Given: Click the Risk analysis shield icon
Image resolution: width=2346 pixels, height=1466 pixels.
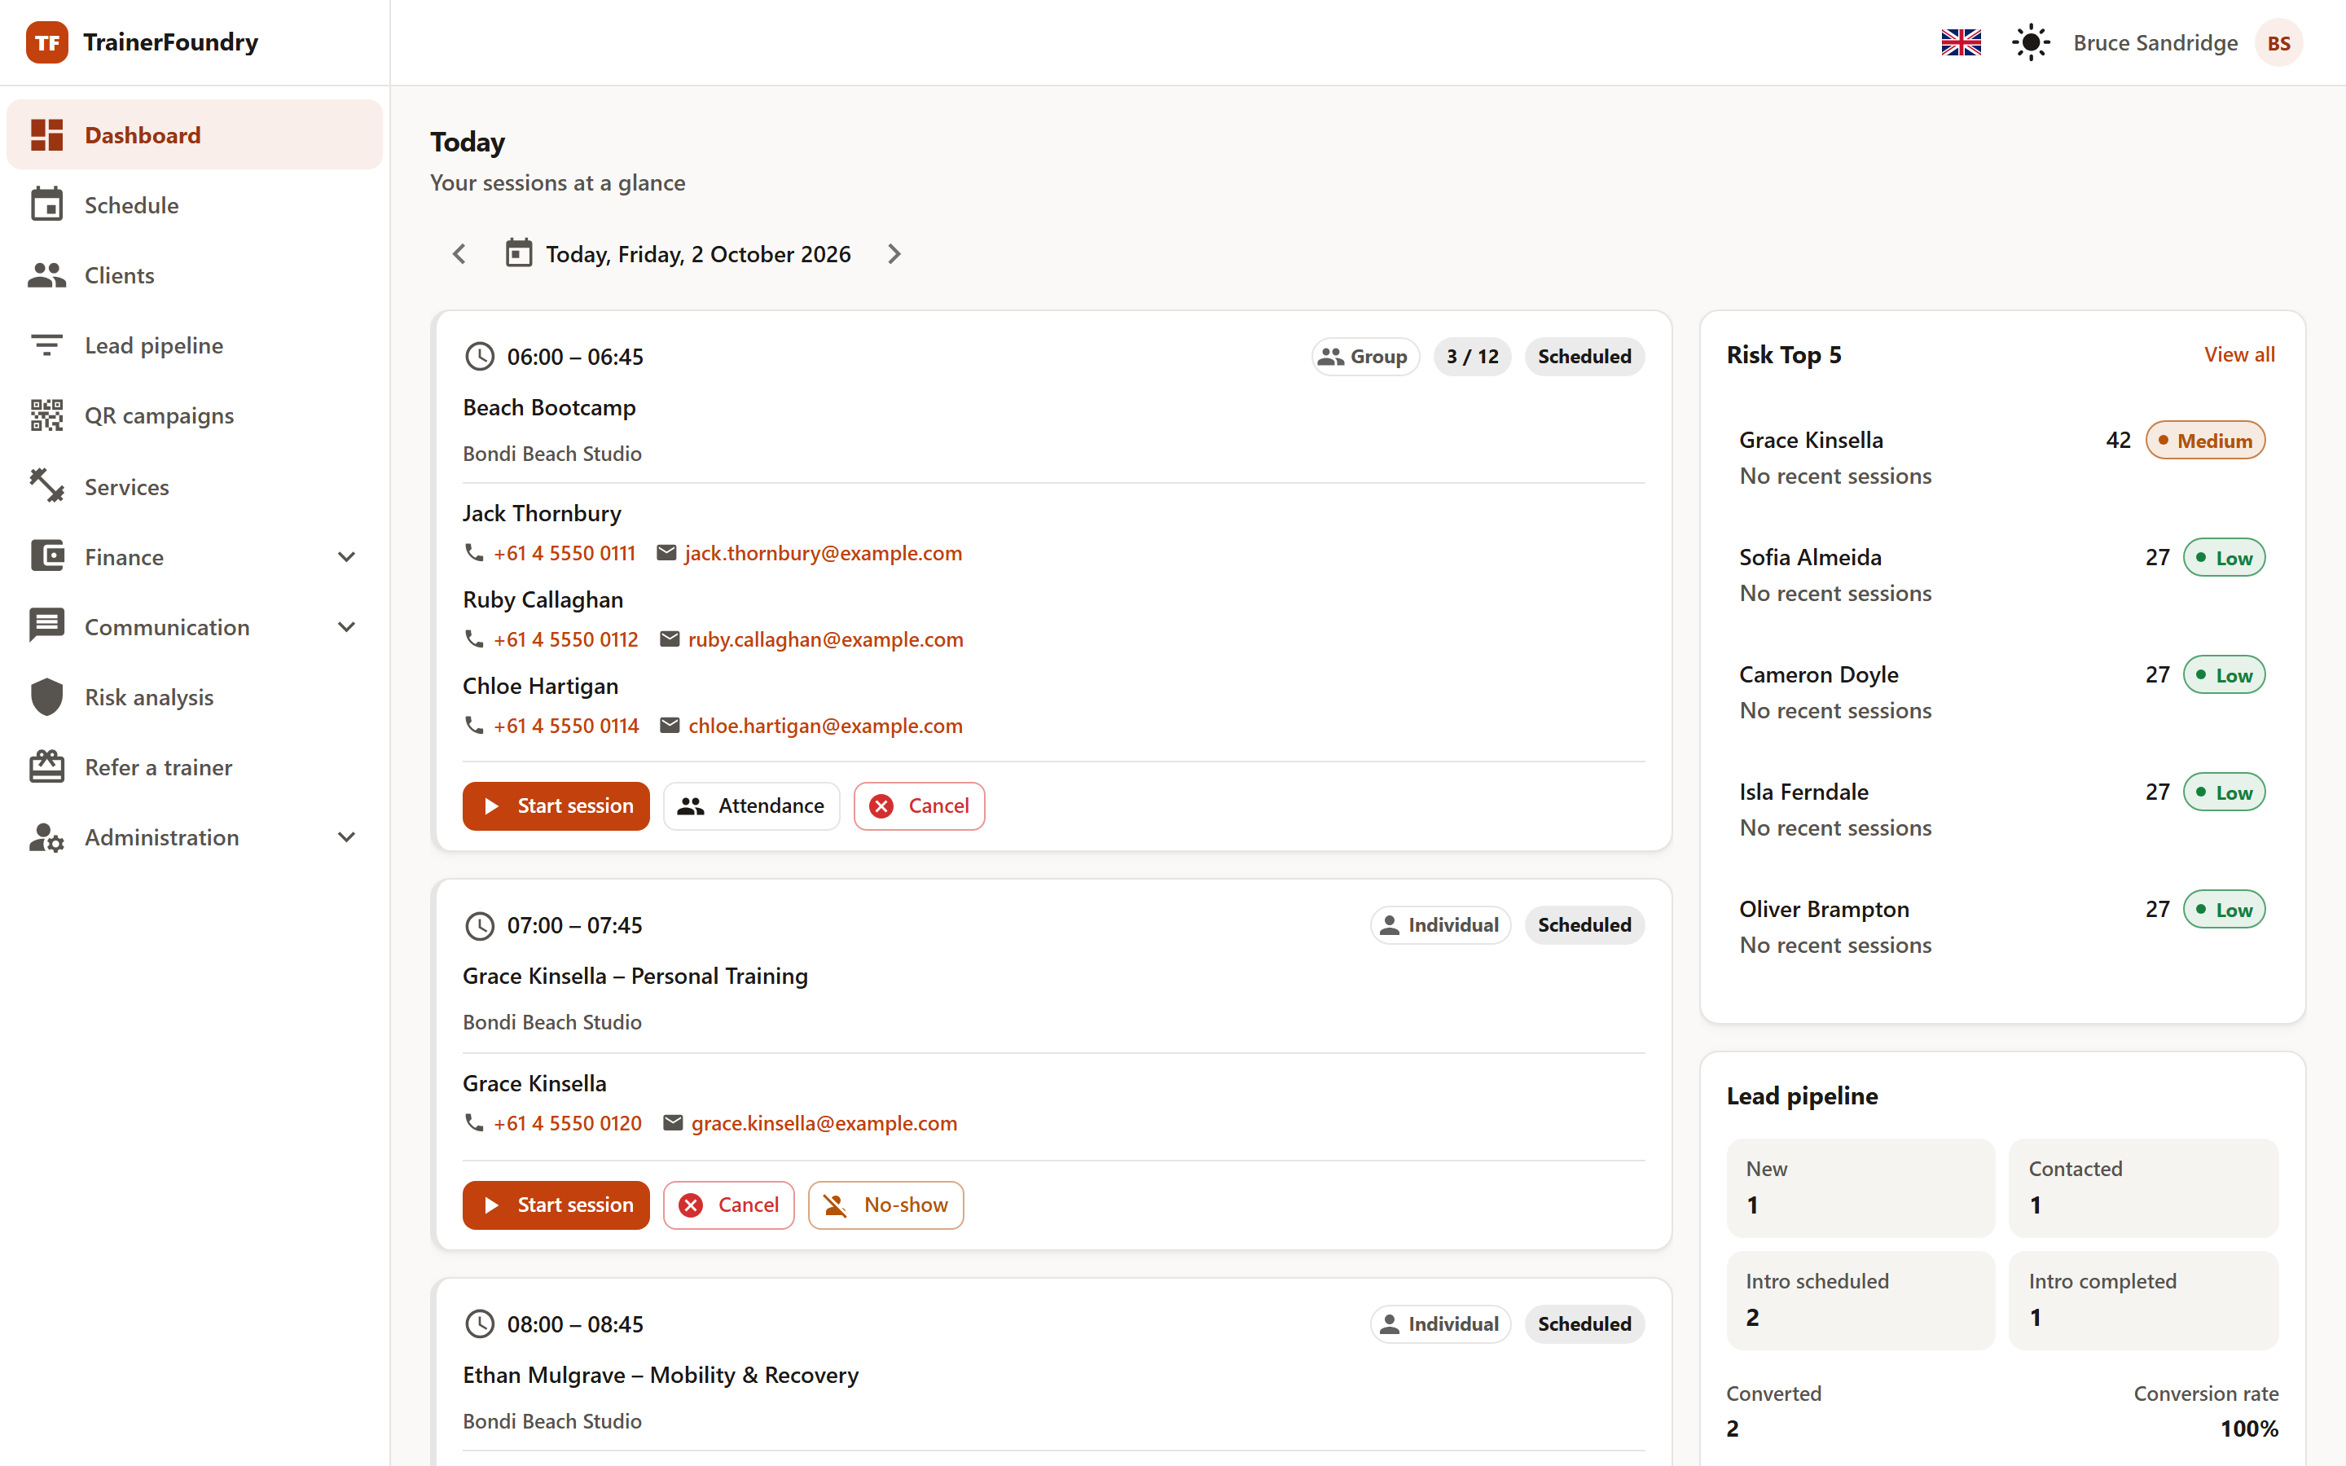Looking at the screenshot, I should pos(46,697).
